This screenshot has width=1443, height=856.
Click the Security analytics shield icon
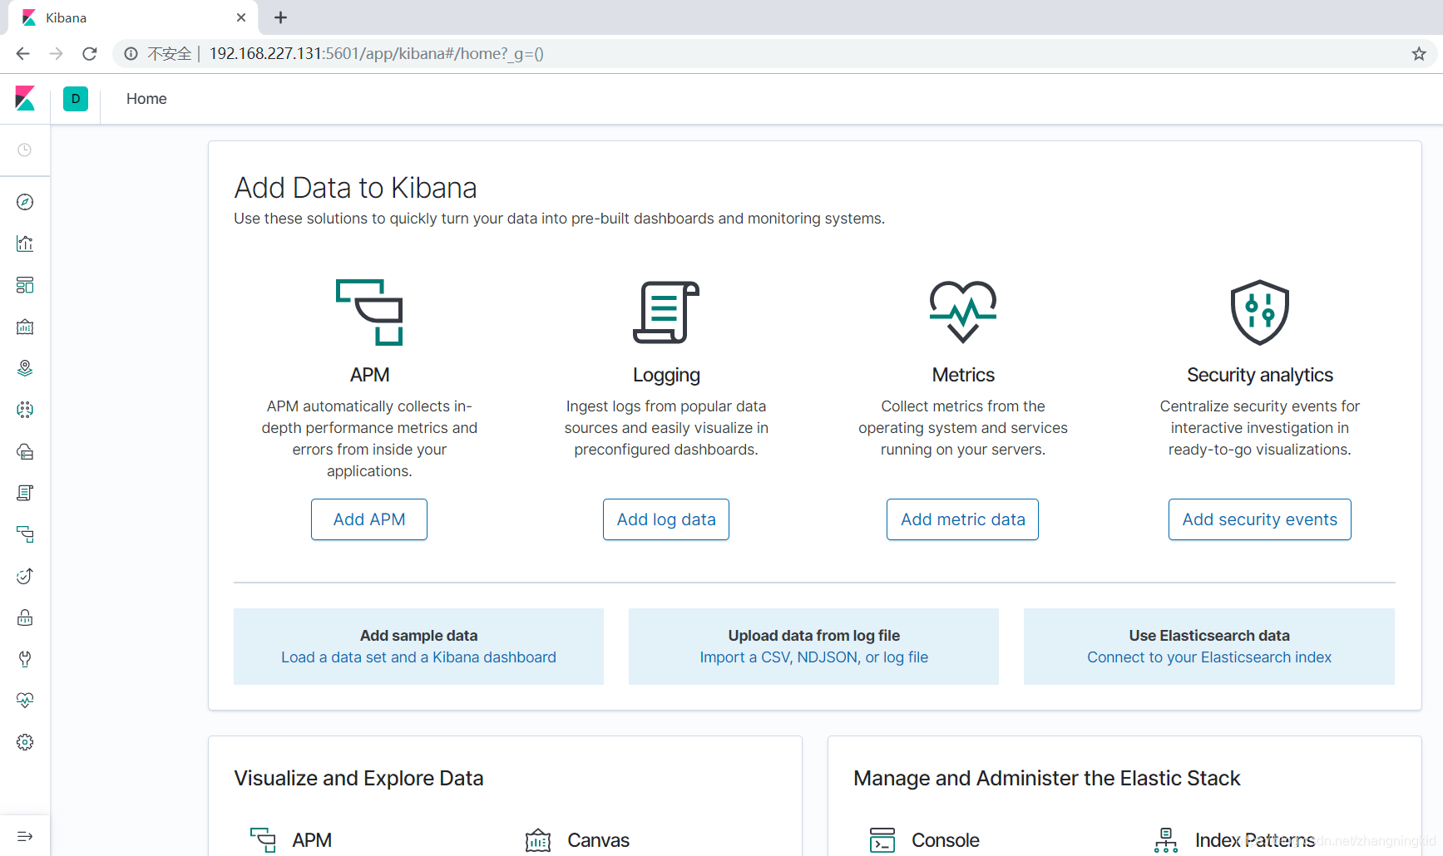point(1260,312)
